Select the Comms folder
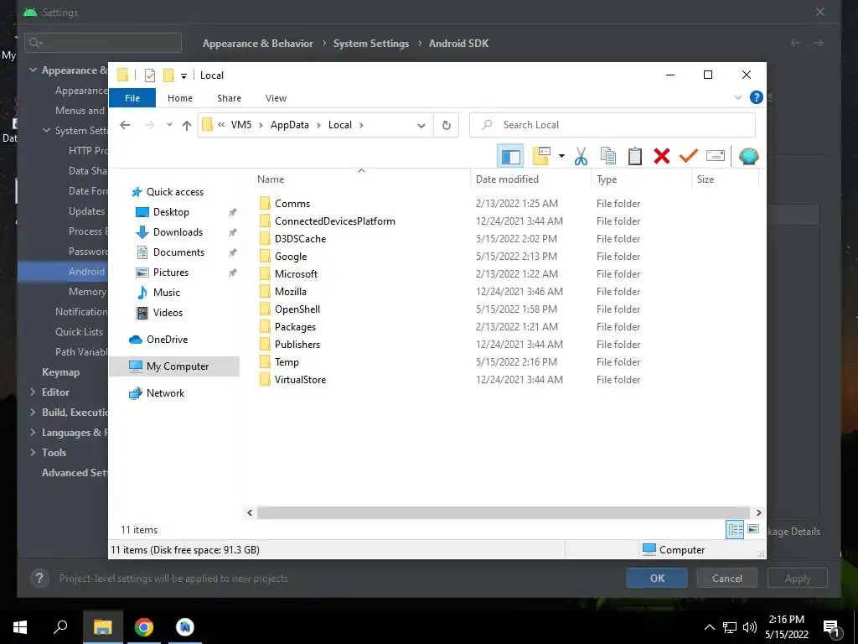Image resolution: width=858 pixels, height=644 pixels. [292, 204]
